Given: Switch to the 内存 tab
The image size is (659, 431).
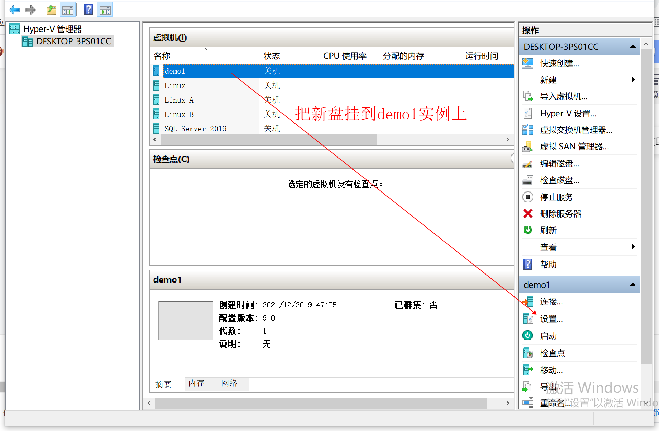Looking at the screenshot, I should (197, 383).
